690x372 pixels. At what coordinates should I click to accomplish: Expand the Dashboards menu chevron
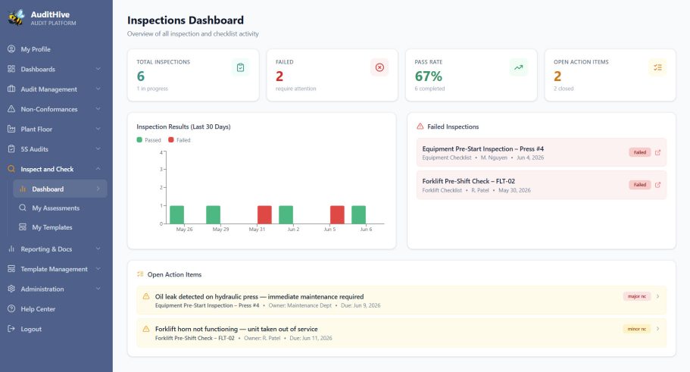tap(98, 69)
